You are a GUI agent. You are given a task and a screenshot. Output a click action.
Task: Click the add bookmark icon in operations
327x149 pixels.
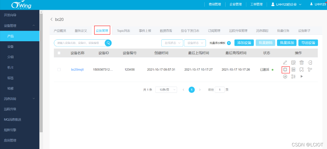[x=301, y=69]
